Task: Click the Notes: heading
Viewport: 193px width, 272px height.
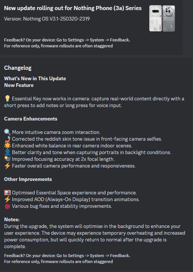Action: 12,219
